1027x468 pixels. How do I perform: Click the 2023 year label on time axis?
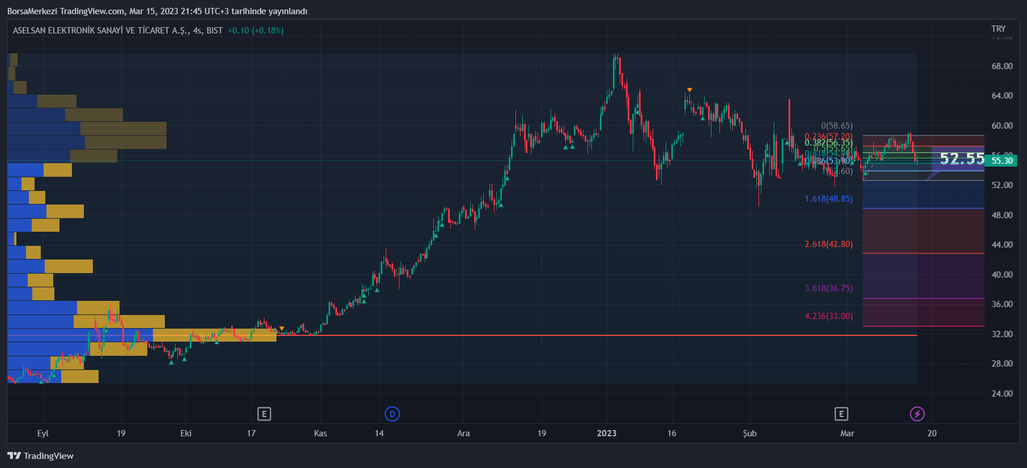click(x=607, y=433)
